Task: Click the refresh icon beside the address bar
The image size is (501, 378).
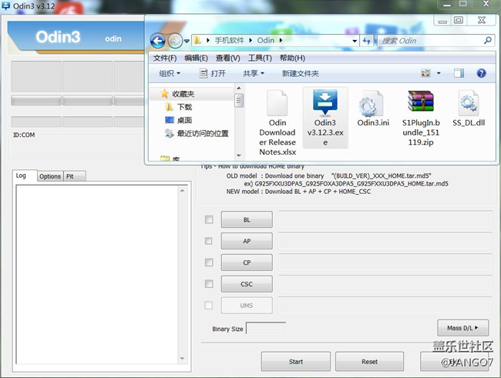Action: click(x=367, y=40)
